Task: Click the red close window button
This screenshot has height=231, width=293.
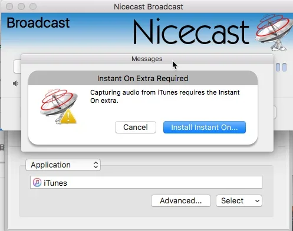Action: click(x=9, y=6)
